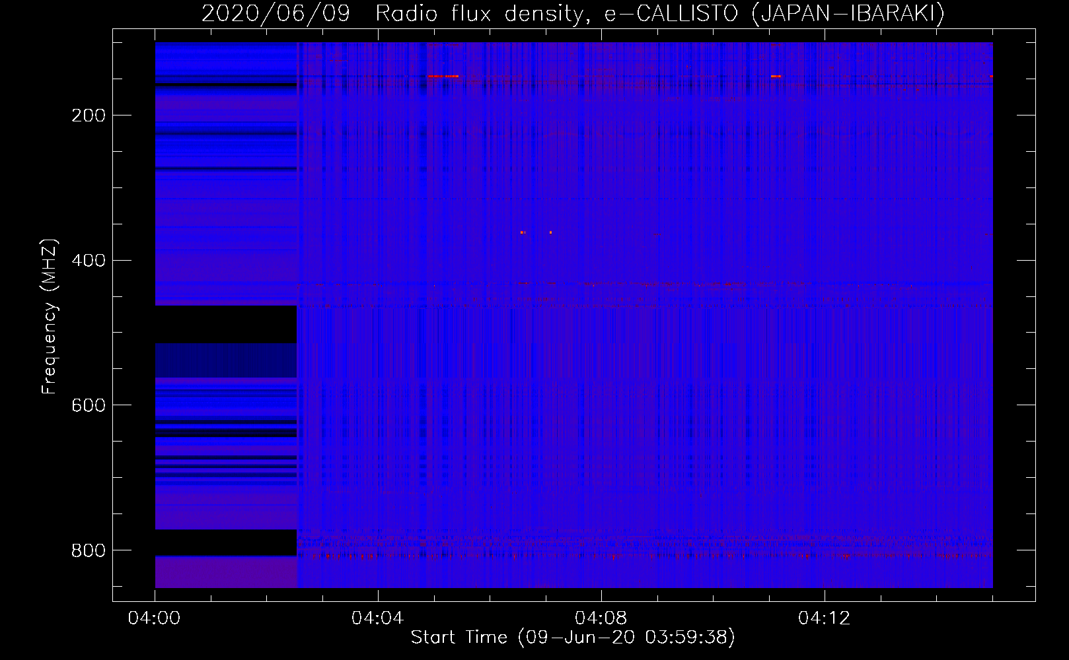The width and height of the screenshot is (1069, 660).
Task: Click the 04:08 time tick label
Action: point(601,618)
